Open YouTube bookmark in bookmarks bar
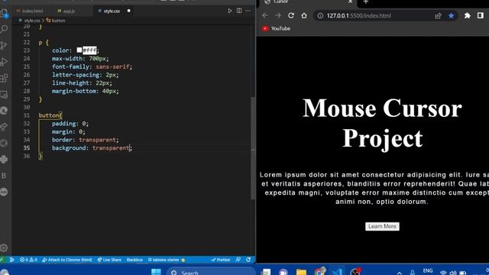 pos(276,28)
